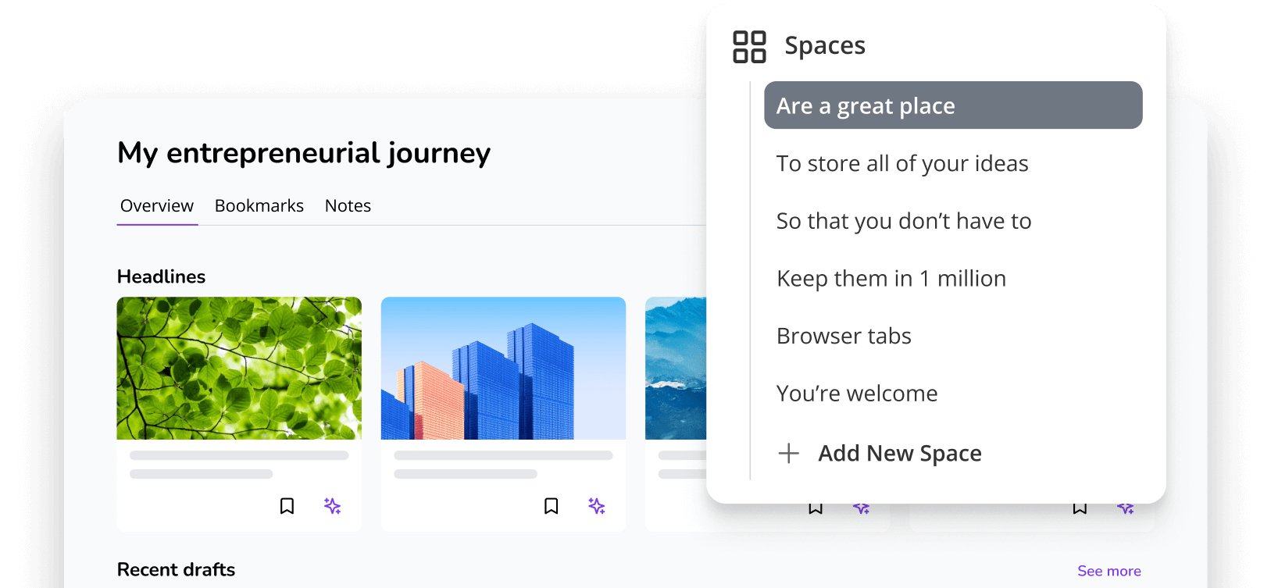Go to the Notes tab
The image size is (1271, 588).
coord(348,206)
